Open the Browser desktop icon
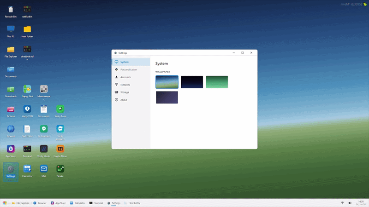This screenshot has width=369, height=207. coord(11,132)
